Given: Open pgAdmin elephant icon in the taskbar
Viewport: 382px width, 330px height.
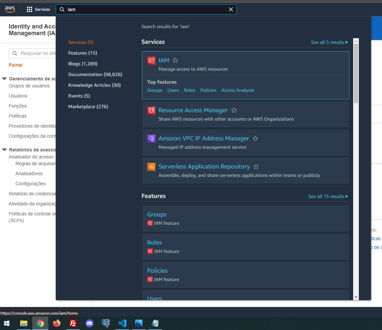Looking at the screenshot, I should [x=106, y=323].
